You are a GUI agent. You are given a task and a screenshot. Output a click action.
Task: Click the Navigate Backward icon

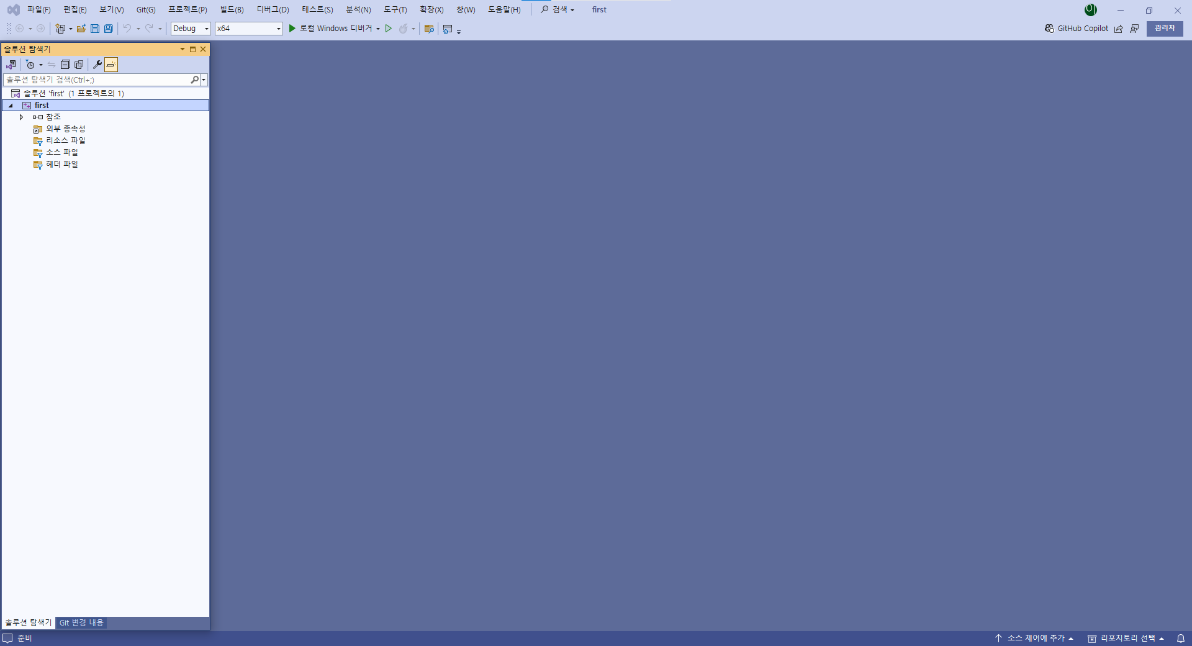tap(20, 29)
